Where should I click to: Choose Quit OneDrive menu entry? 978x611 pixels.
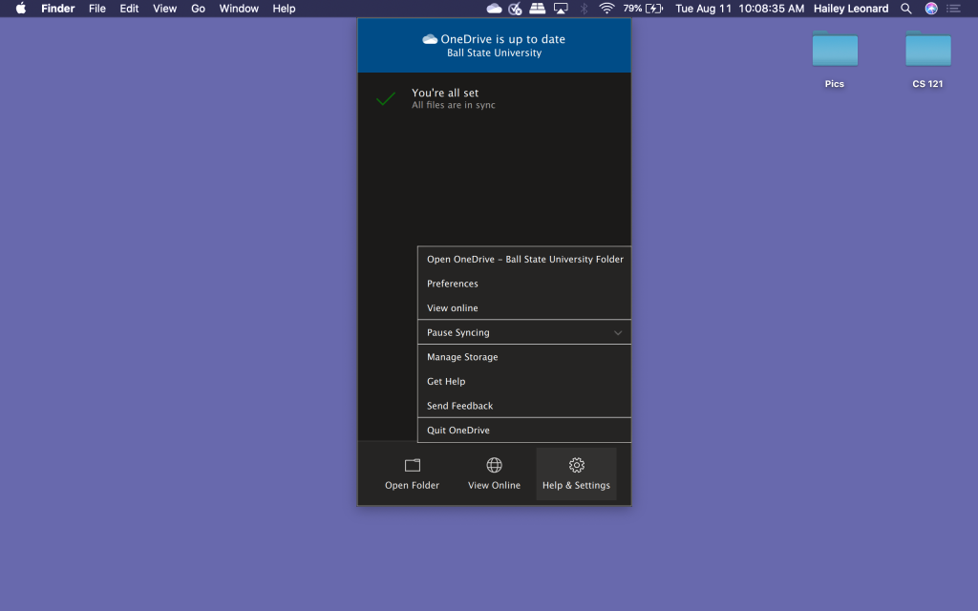[458, 431]
